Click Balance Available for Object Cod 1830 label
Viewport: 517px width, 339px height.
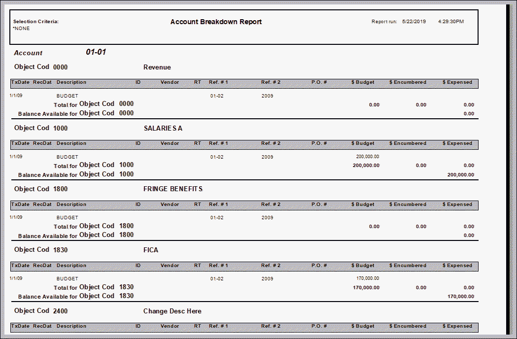(x=76, y=297)
